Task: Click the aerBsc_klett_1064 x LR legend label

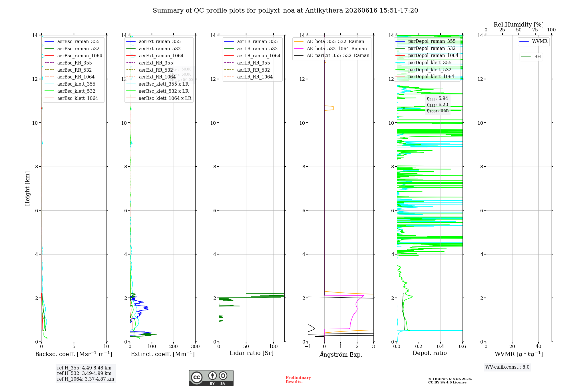Action: (x=165, y=98)
